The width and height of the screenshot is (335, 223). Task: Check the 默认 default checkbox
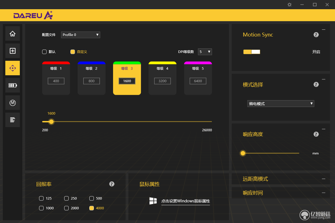44,52
